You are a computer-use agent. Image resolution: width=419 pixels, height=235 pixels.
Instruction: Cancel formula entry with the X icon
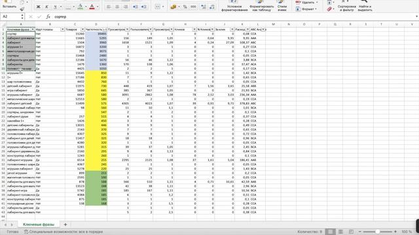[x=31, y=16]
